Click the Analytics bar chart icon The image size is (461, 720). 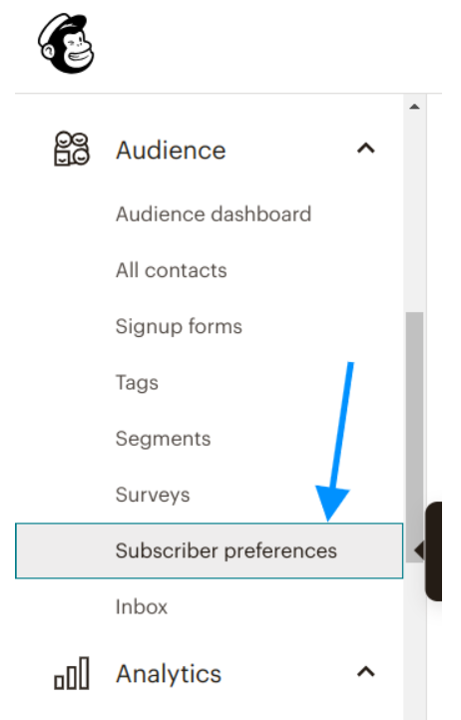(x=72, y=673)
